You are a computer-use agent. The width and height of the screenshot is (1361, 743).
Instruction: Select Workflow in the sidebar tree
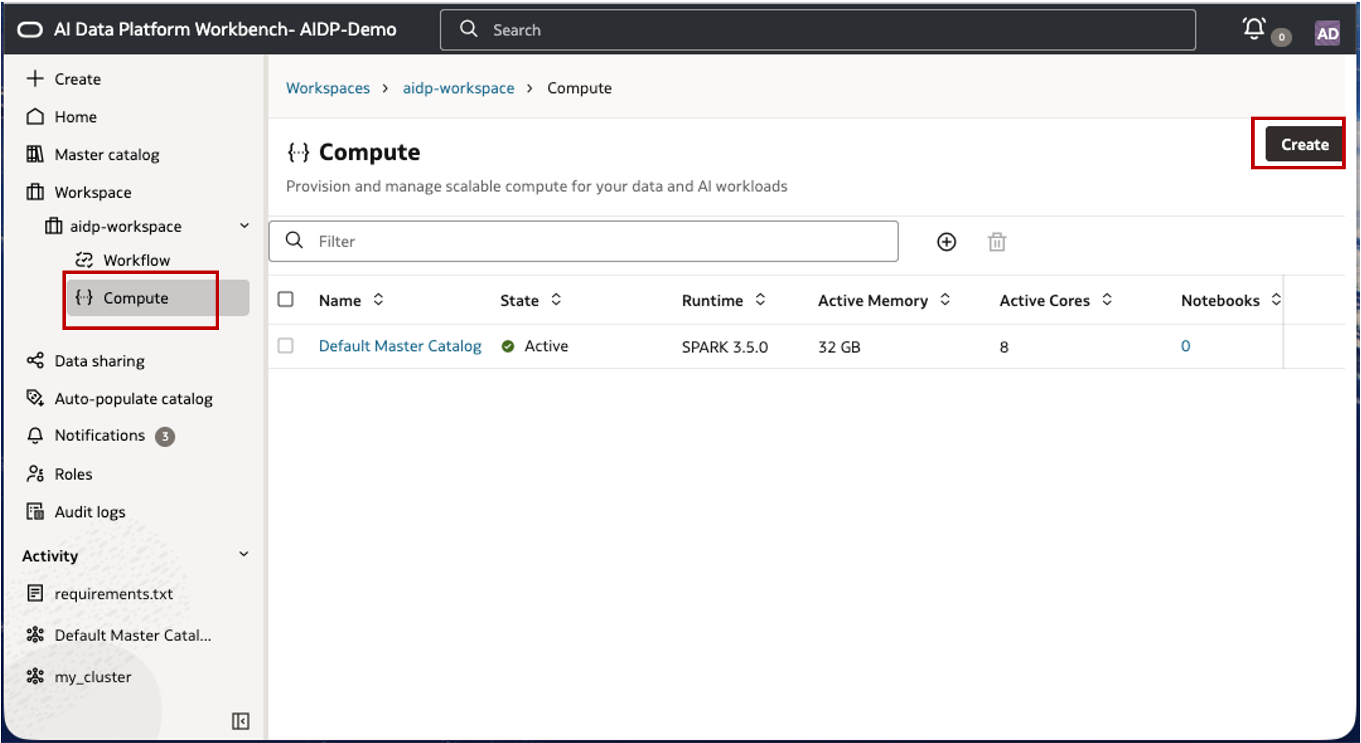[x=136, y=260]
